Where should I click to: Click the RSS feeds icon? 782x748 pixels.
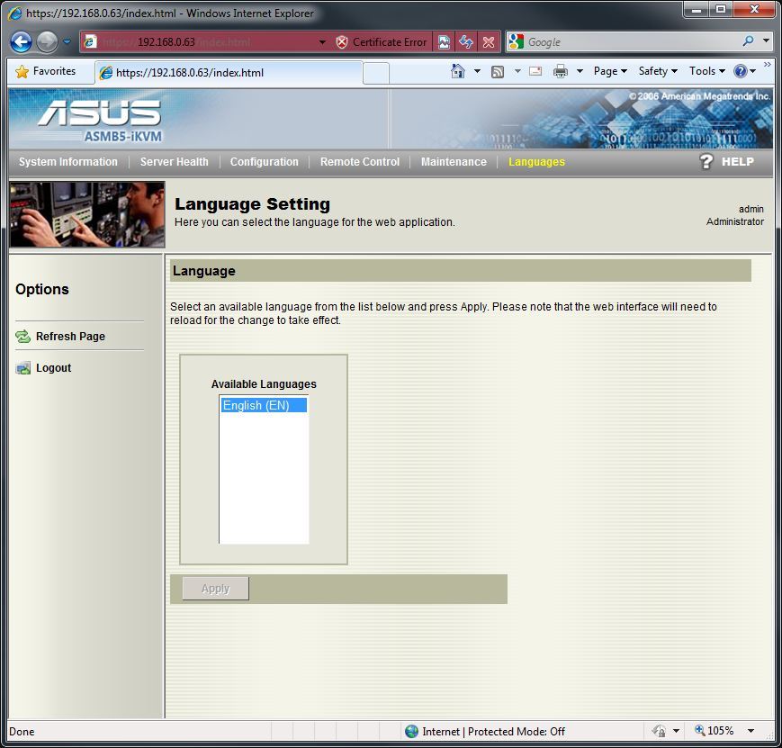(497, 71)
